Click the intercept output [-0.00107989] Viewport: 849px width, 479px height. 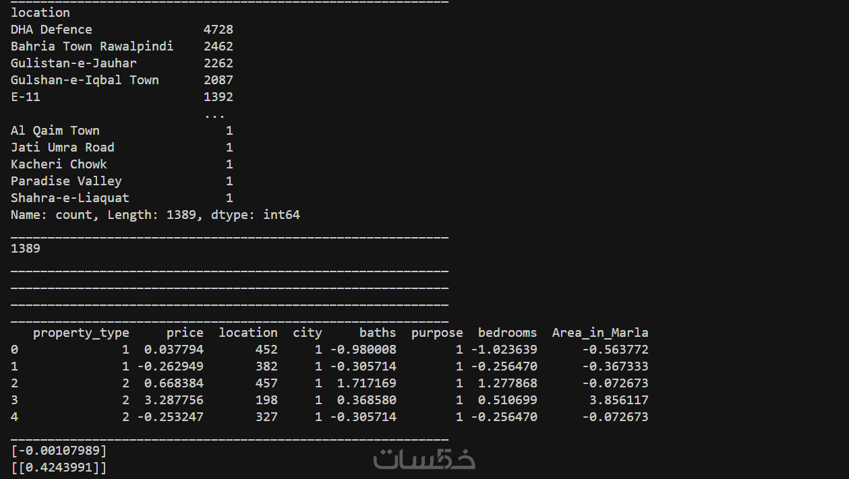pyautogui.click(x=59, y=451)
